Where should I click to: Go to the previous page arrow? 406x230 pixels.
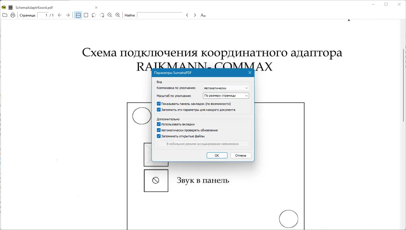click(x=60, y=15)
